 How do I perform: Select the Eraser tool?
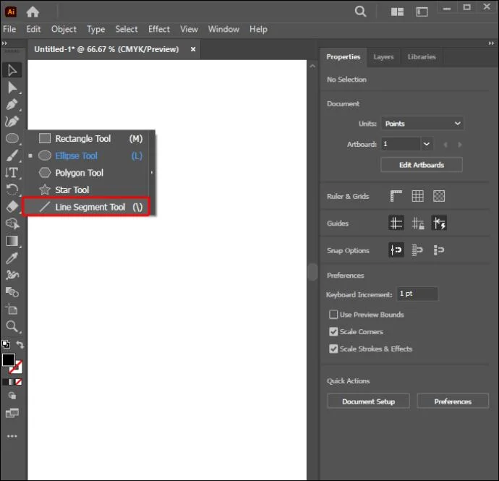pos(12,207)
